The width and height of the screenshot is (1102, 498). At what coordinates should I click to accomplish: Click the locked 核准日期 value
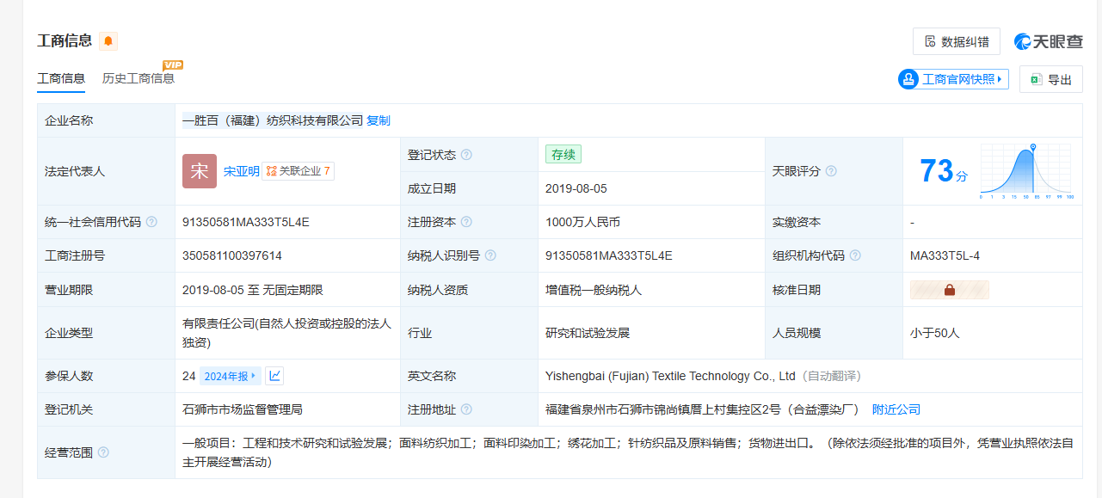[950, 290]
